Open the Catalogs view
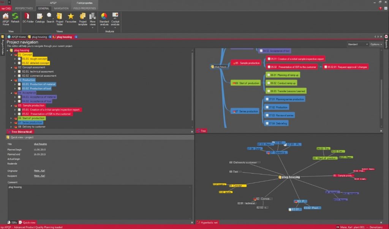This screenshot has height=229, width=389. 40,17
